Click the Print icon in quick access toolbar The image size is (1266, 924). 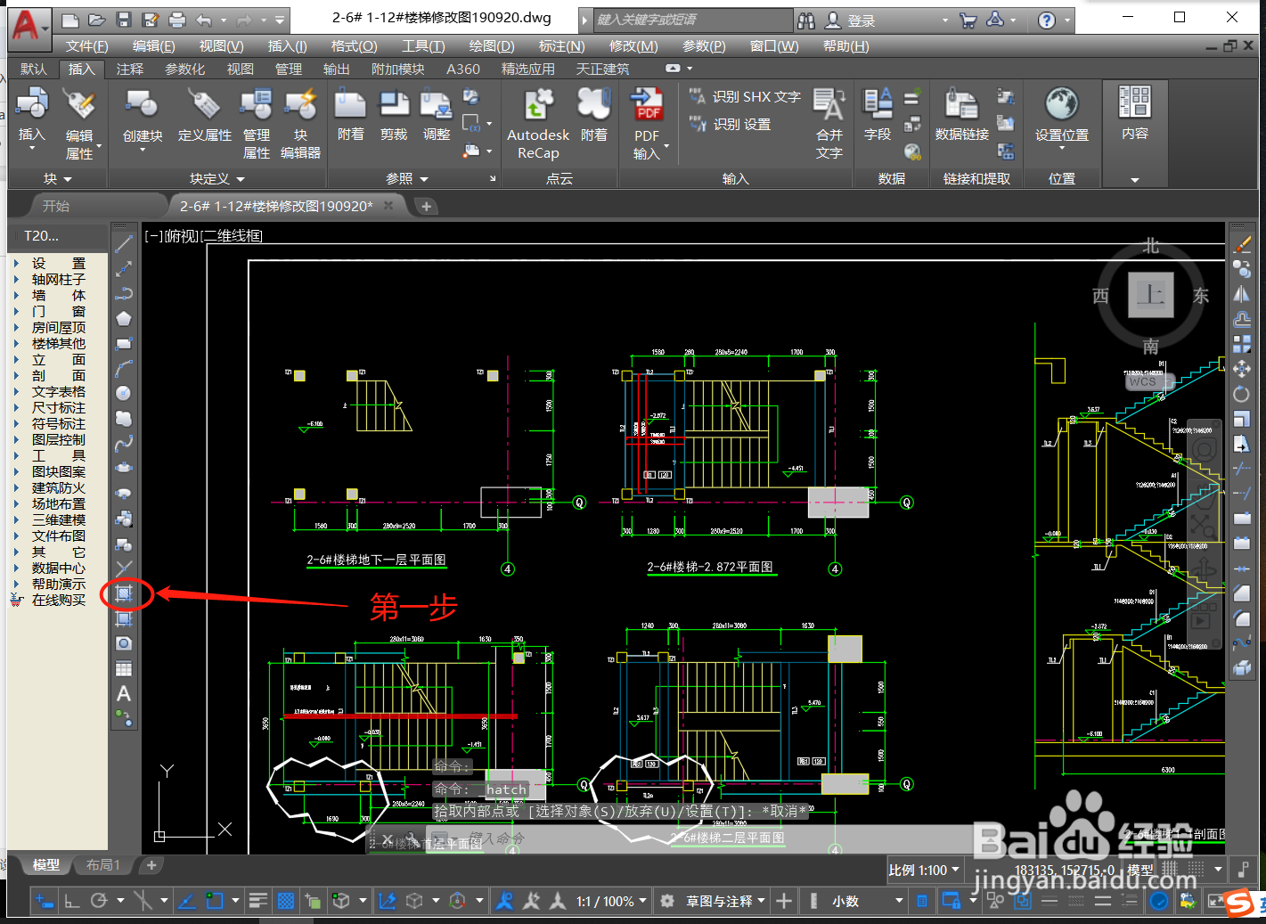point(177,20)
